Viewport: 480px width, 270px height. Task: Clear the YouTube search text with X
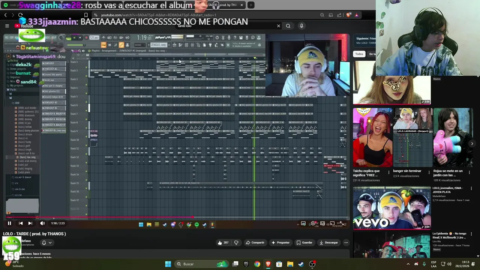279,26
